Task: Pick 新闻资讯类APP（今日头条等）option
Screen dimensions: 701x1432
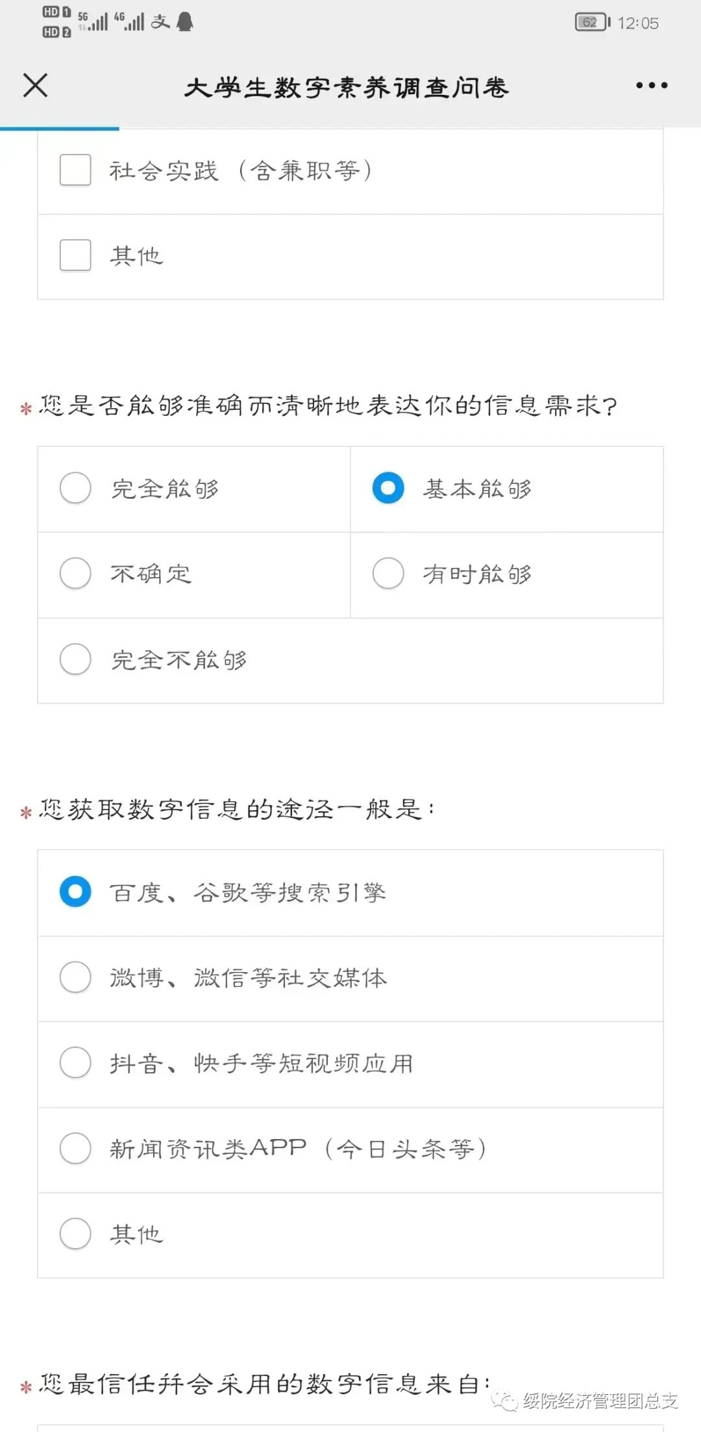Action: [75, 1149]
